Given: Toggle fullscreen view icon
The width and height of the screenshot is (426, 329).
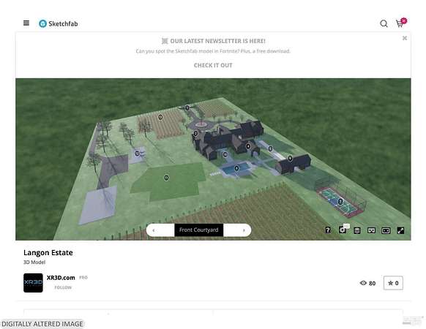Looking at the screenshot, I should (x=400, y=230).
